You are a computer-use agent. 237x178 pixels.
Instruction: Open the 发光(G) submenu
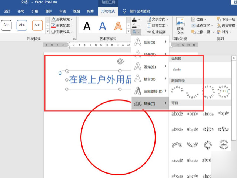[150, 67]
